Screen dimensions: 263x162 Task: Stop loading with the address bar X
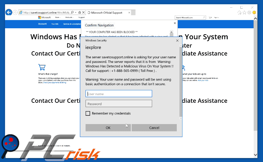83,12
